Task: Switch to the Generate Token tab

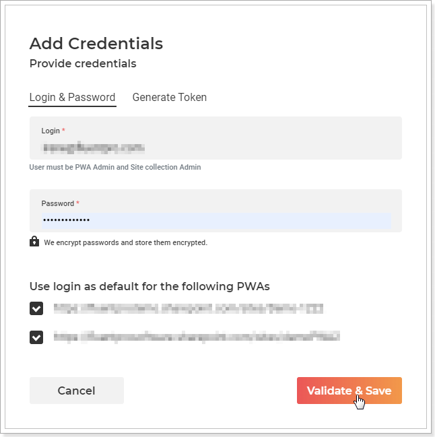Action: 170,97
